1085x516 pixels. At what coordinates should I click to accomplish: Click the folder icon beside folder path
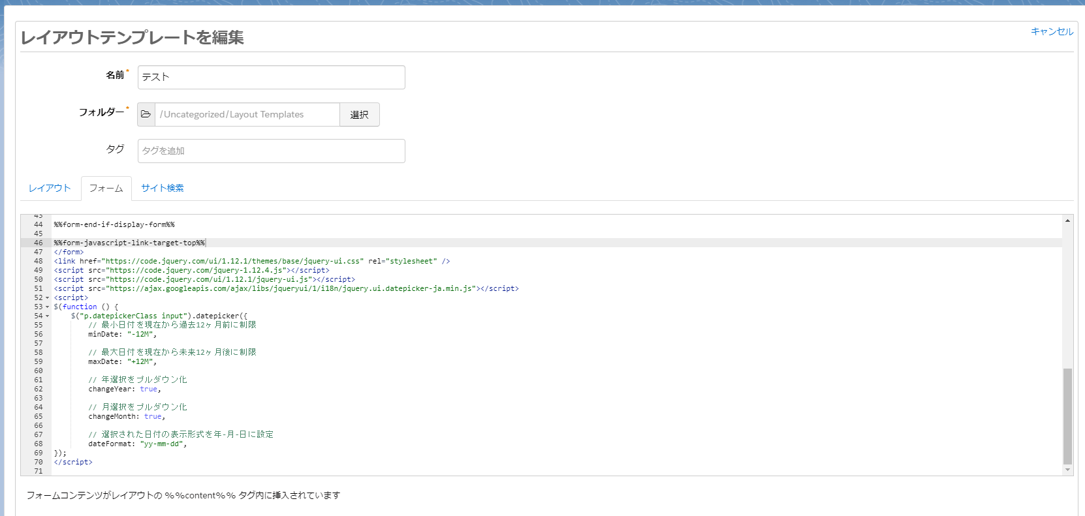[146, 114]
